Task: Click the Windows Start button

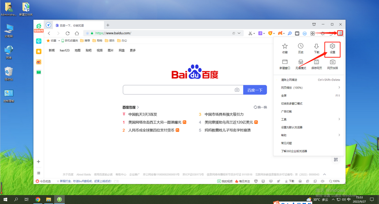Action: [5, 200]
